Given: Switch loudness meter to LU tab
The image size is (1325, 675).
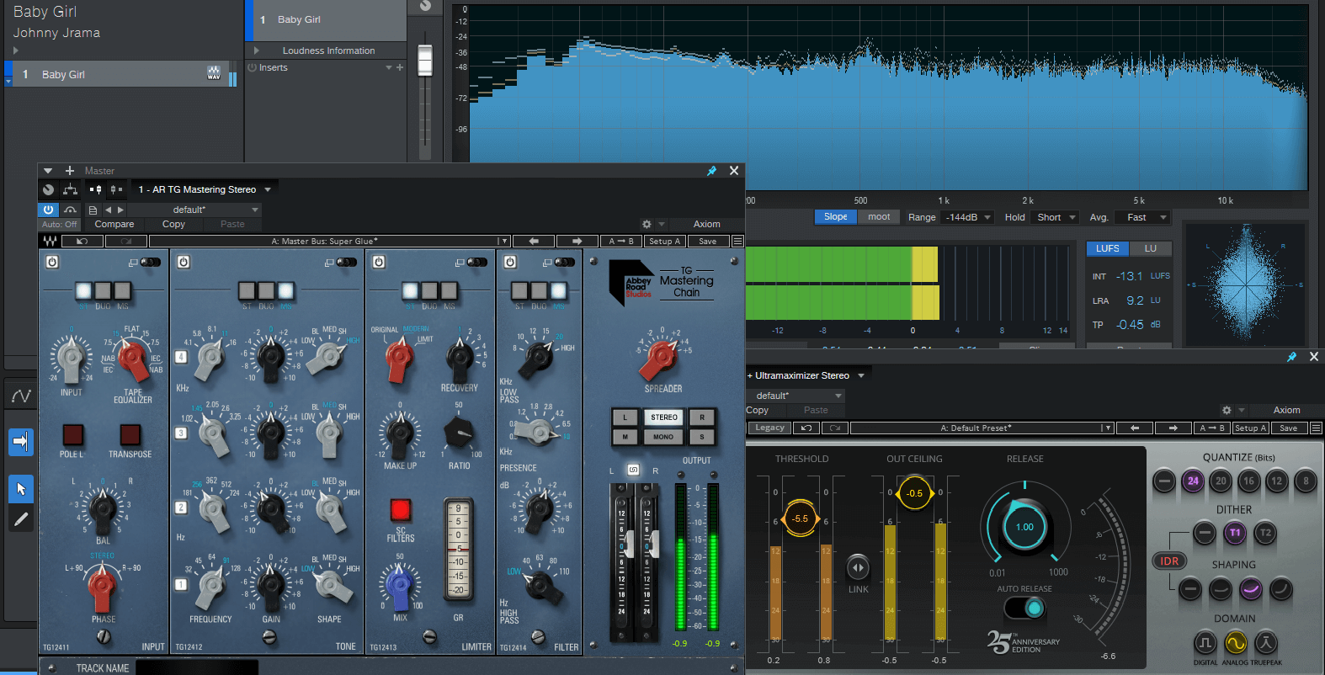Looking at the screenshot, I should coord(1150,248).
